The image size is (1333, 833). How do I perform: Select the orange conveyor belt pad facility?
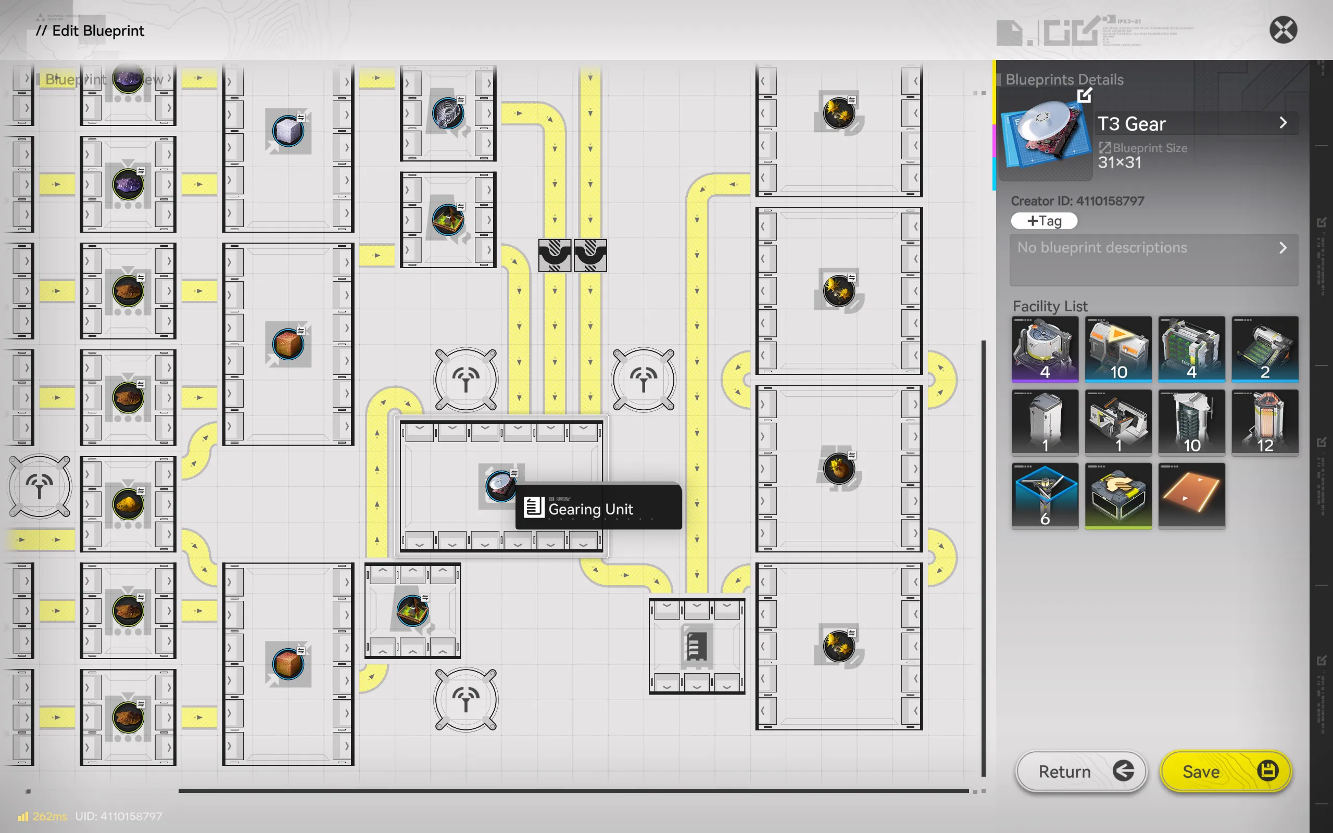click(x=1191, y=495)
